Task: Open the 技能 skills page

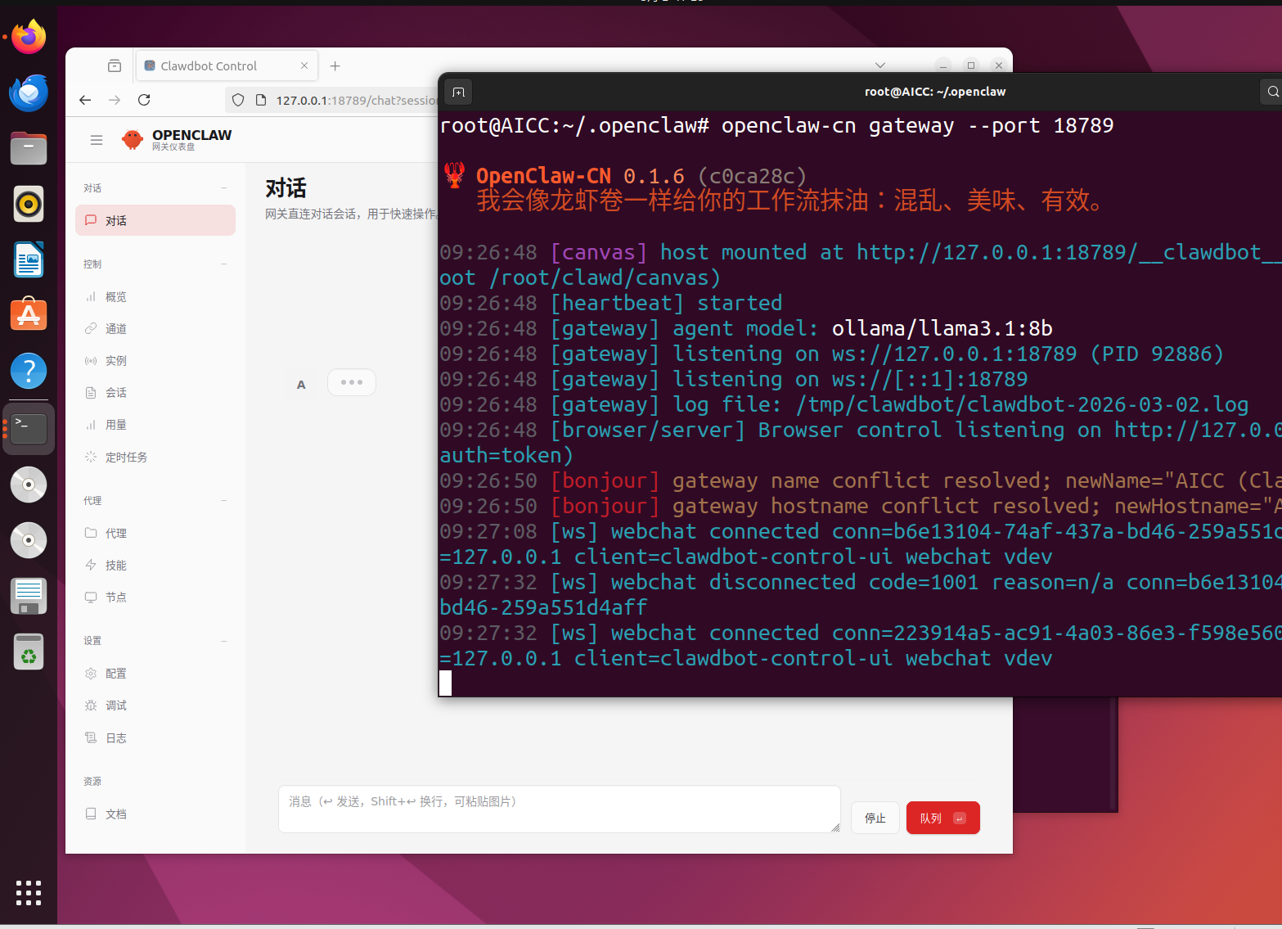Action: click(155, 565)
